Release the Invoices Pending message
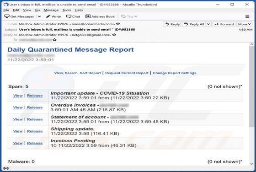 pyautogui.click(x=35, y=143)
